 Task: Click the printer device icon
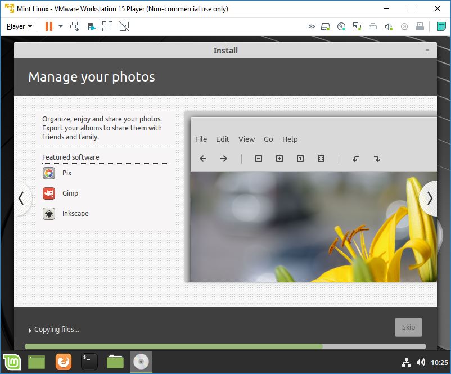373,27
